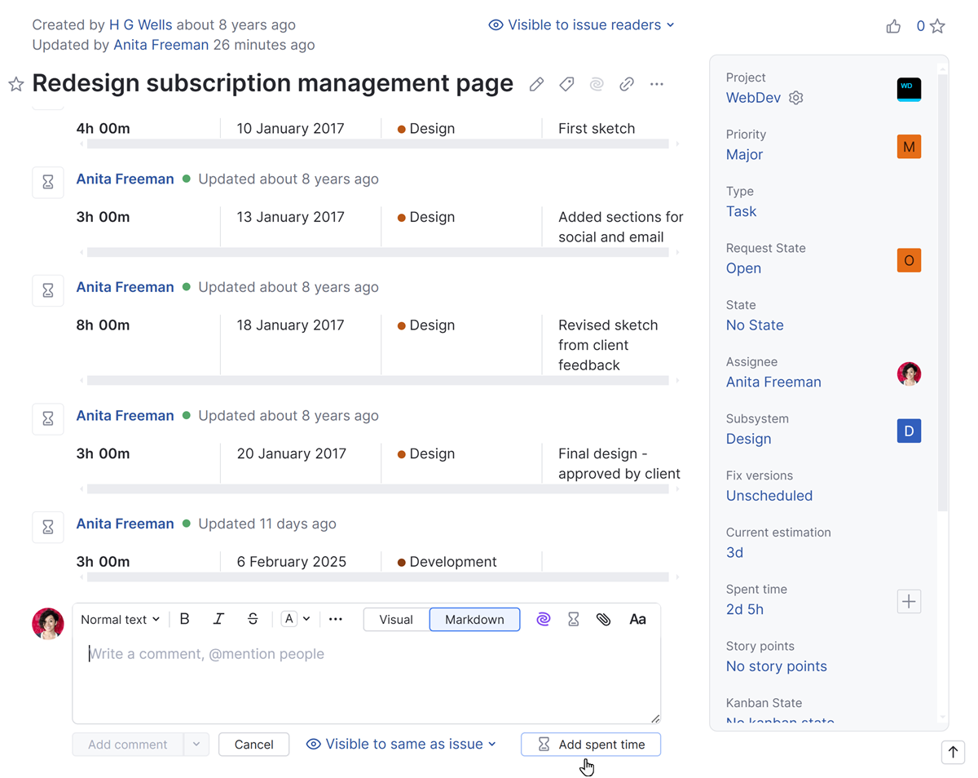Viewport: 978px width, 778px height.
Task: Click the pencil edit icon beside the title
Action: click(536, 84)
